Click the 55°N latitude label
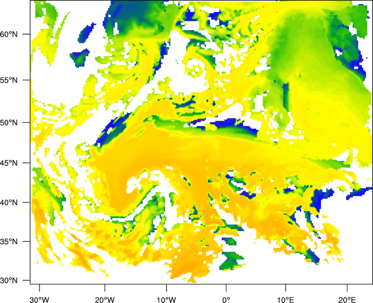 pyautogui.click(x=9, y=80)
